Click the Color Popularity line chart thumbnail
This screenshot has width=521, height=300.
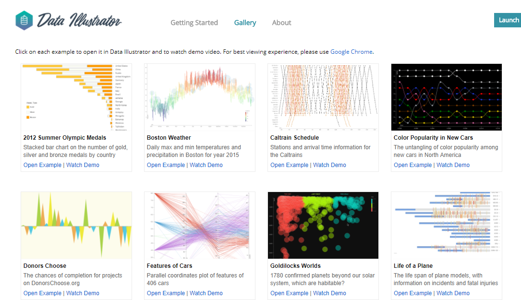446,97
